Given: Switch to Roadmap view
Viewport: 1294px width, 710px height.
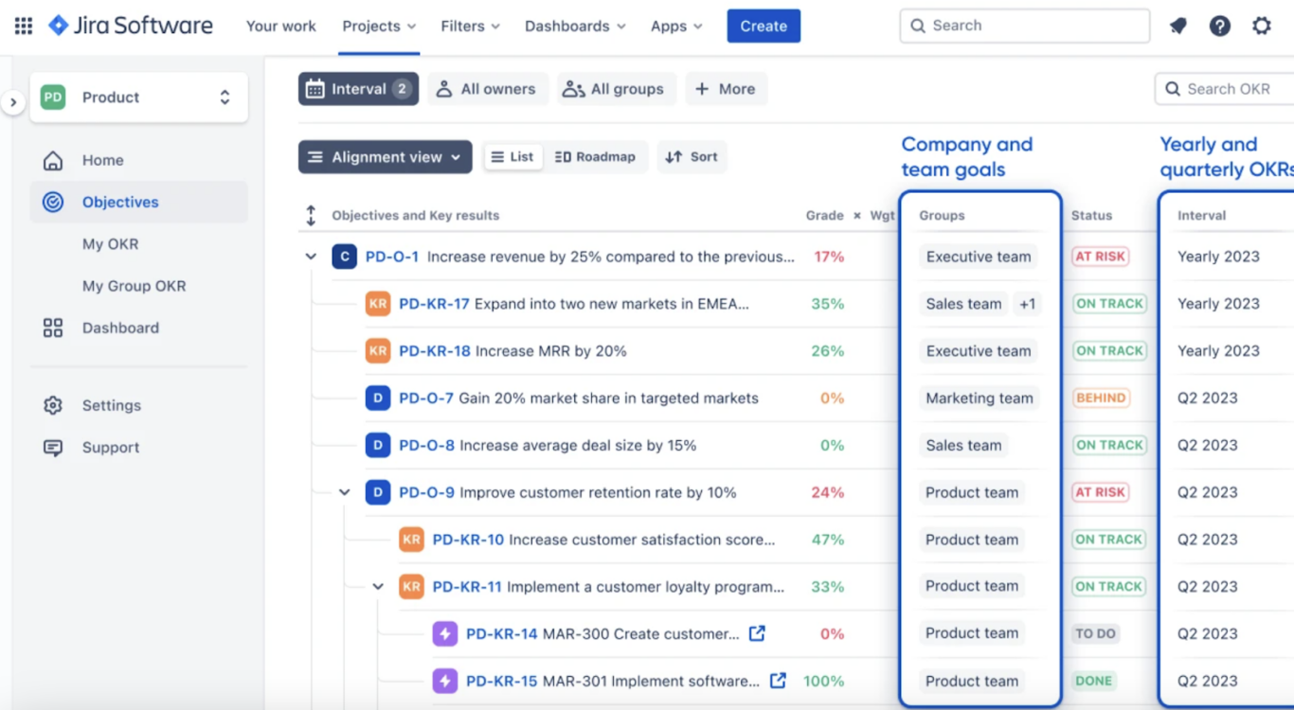Looking at the screenshot, I should pyautogui.click(x=597, y=156).
